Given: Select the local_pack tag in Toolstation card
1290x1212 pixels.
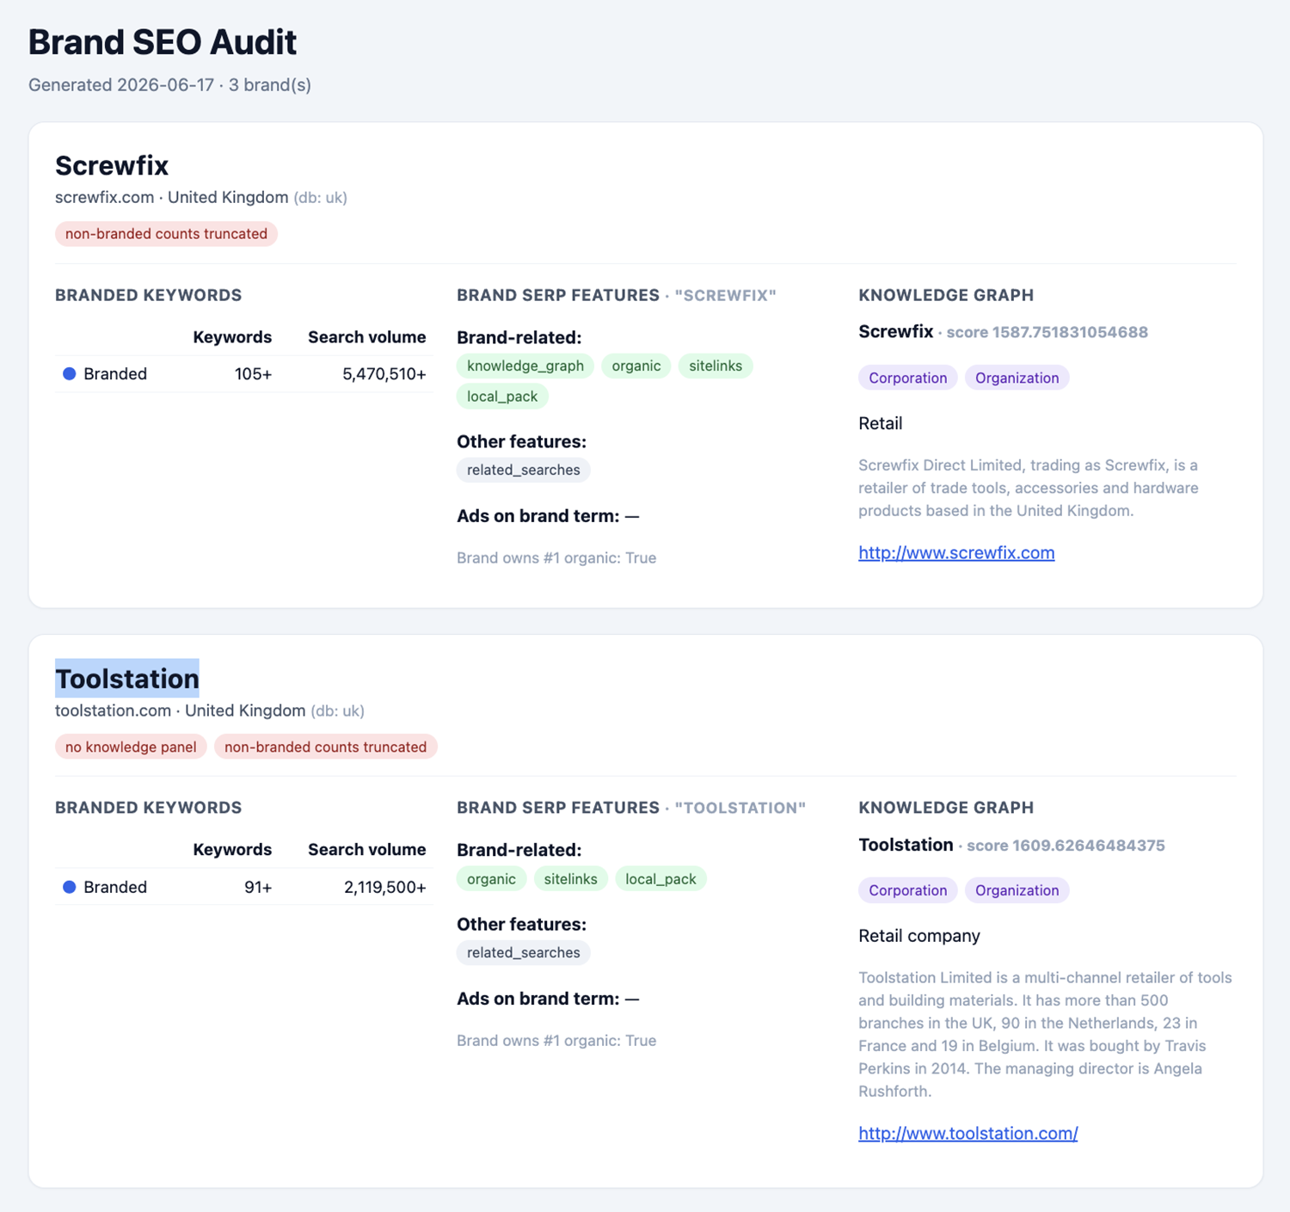Looking at the screenshot, I should pos(660,879).
